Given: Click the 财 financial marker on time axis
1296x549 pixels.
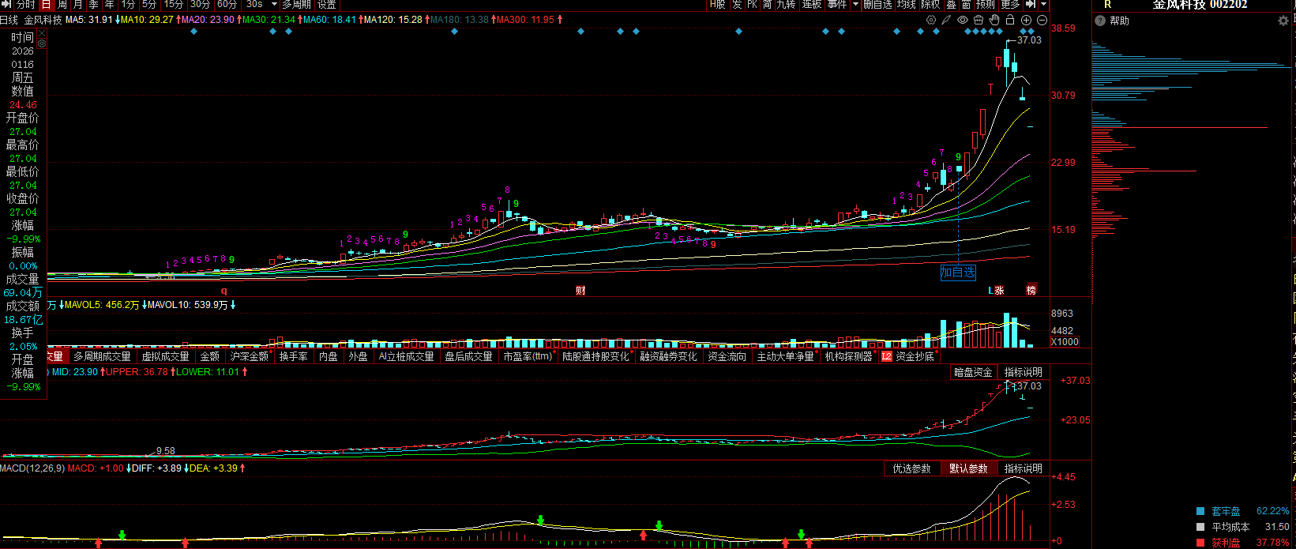Looking at the screenshot, I should point(580,291).
